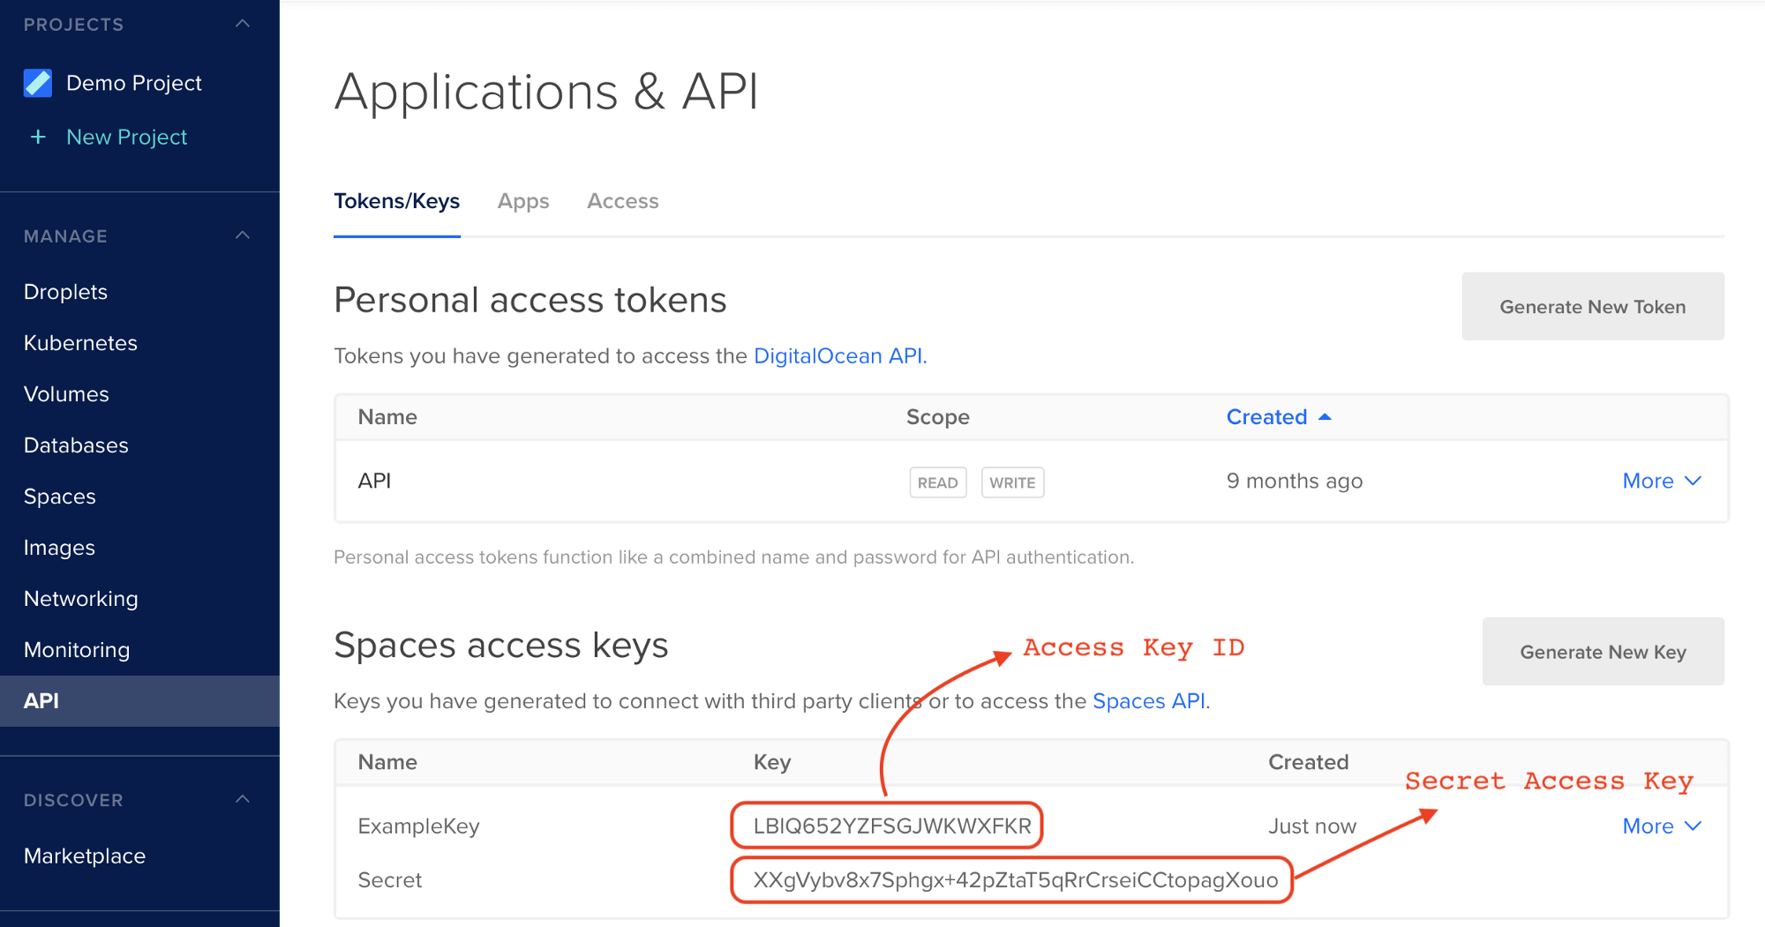Collapse the Projects sidebar section
1765x927 pixels.
point(243,24)
